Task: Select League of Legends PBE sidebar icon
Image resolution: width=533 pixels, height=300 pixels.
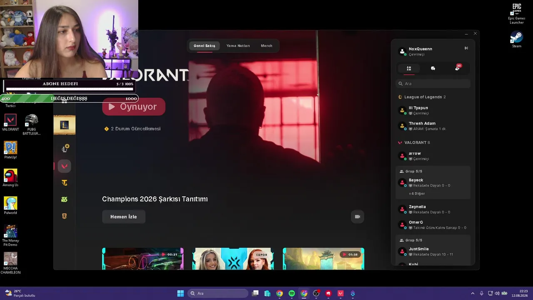Action: (x=65, y=149)
